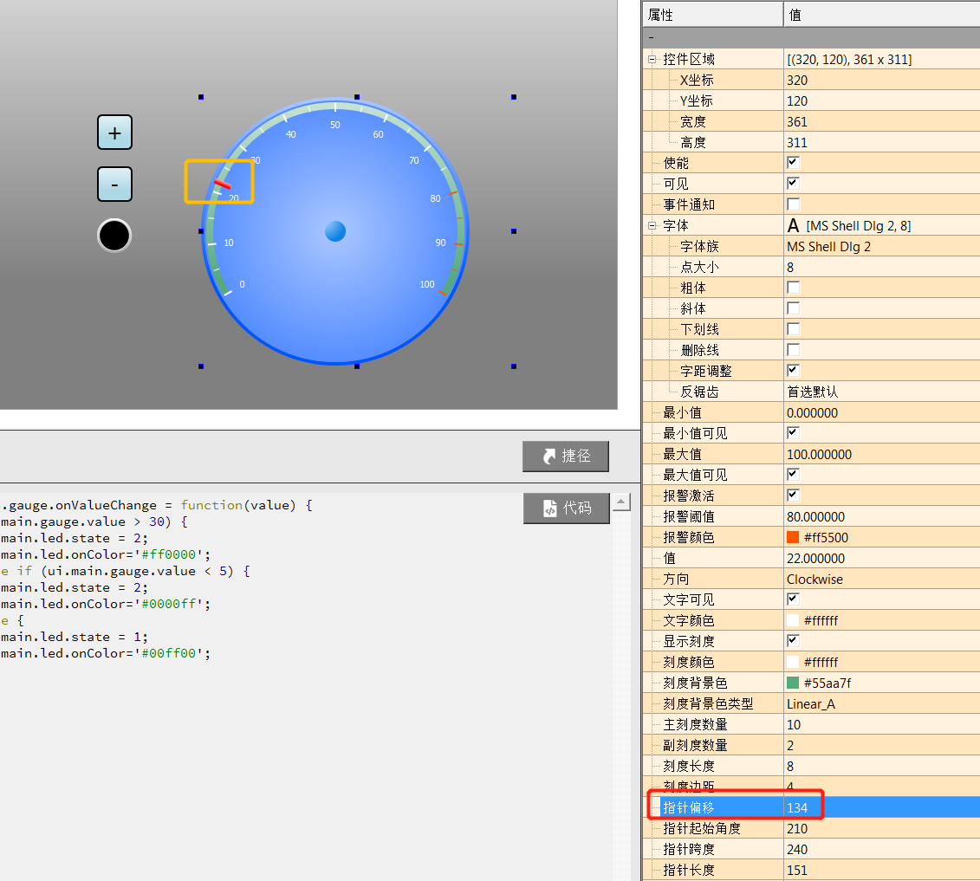
Task: Open the 反锯齿 首选默认 dropdown
Action: click(881, 392)
